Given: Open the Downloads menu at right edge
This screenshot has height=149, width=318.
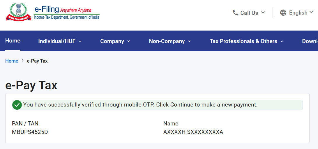Looking at the screenshot, I should 310,41.
